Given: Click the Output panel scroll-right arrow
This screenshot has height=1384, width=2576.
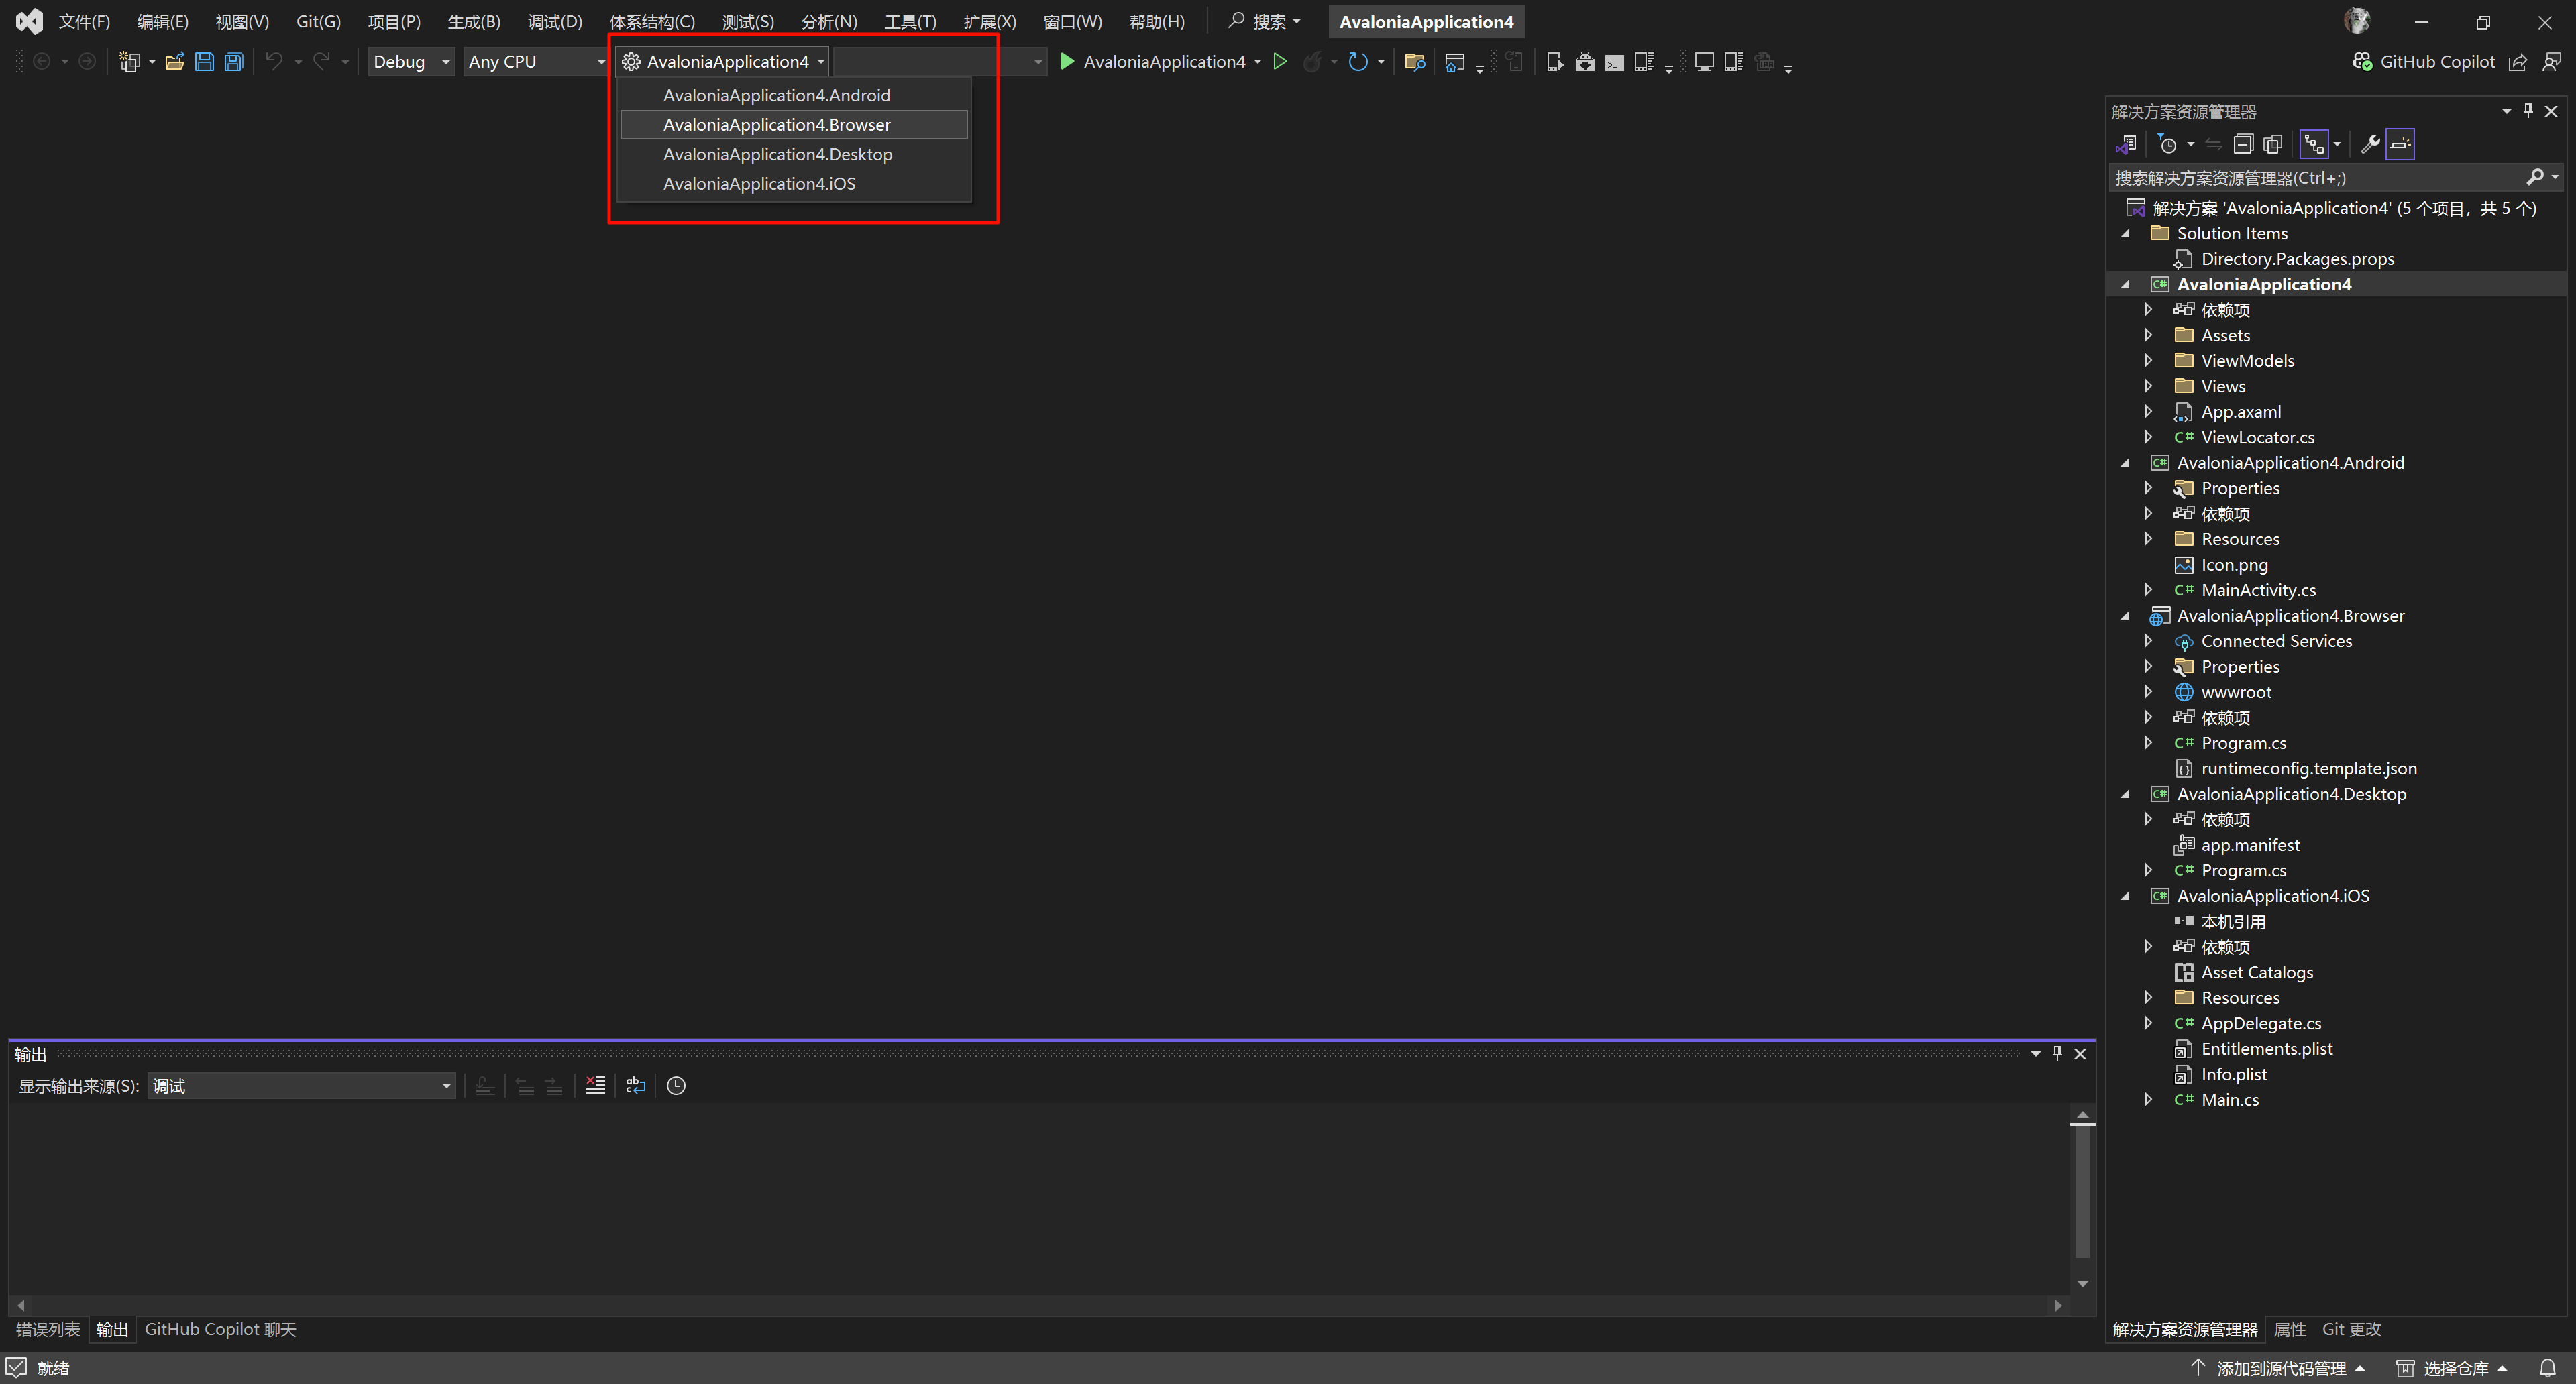Looking at the screenshot, I should (x=2058, y=1305).
